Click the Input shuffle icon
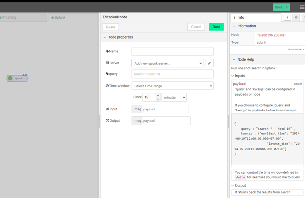Viewport: 305px width, 198px height. 107,109
